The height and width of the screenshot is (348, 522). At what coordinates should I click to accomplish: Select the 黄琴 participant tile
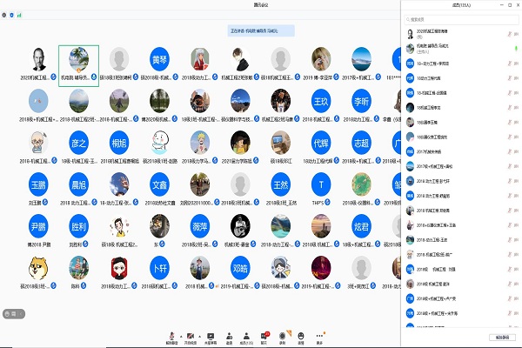159,59
